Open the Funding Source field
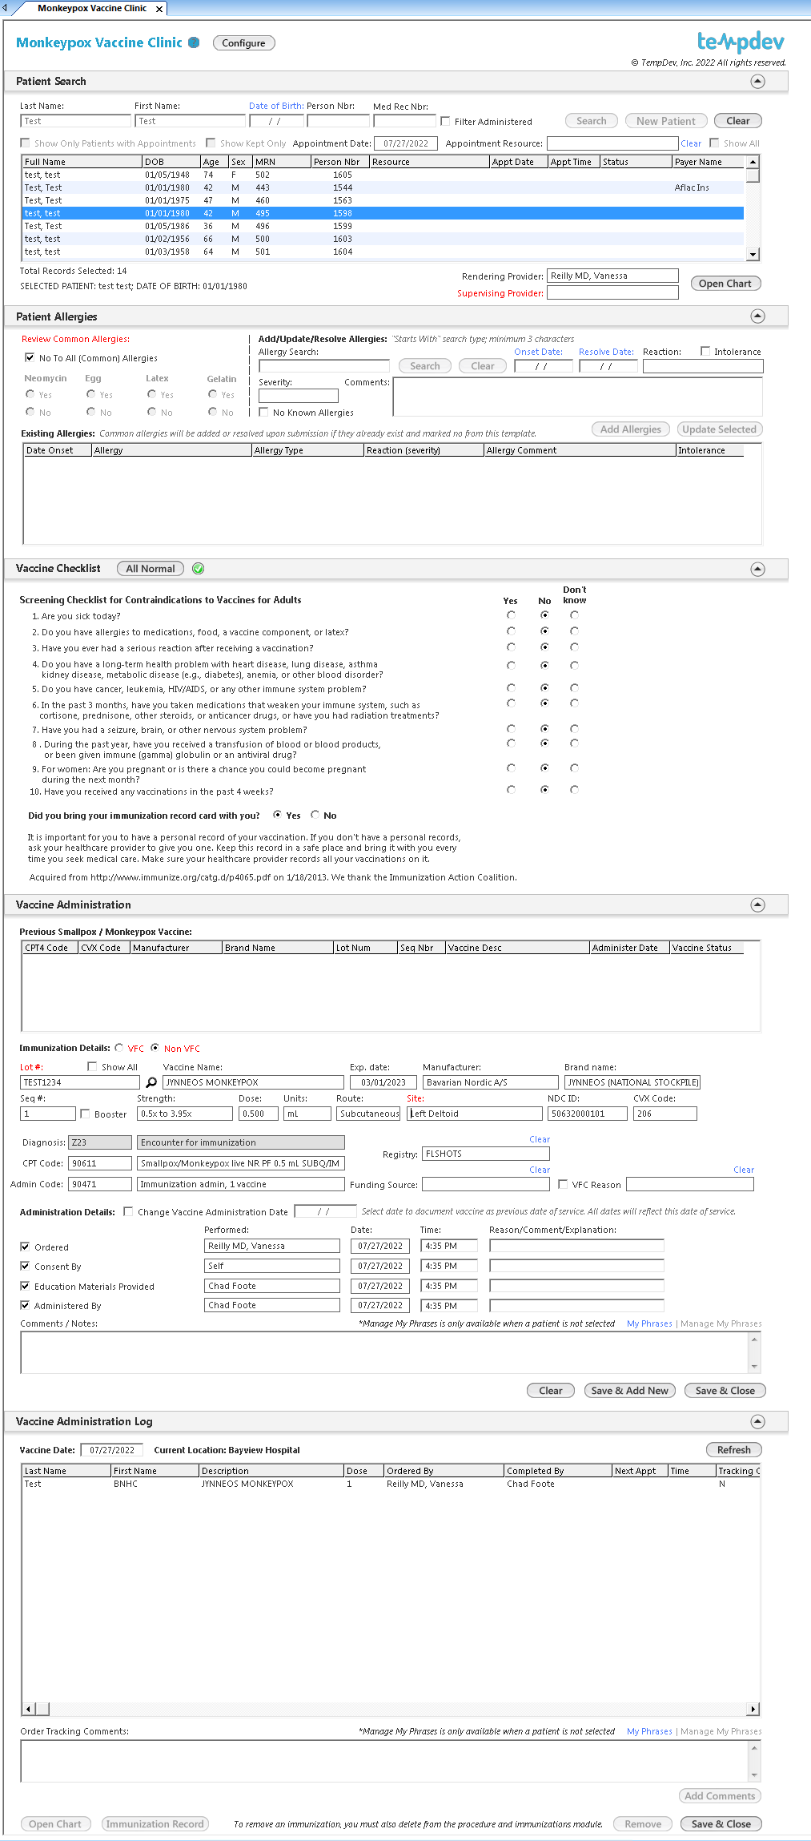 click(x=486, y=1184)
